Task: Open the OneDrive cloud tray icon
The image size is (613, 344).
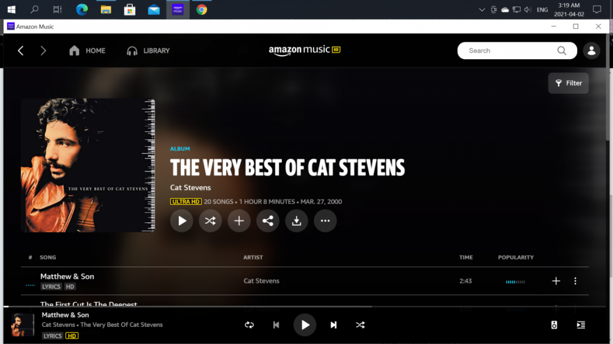Action: [505, 10]
